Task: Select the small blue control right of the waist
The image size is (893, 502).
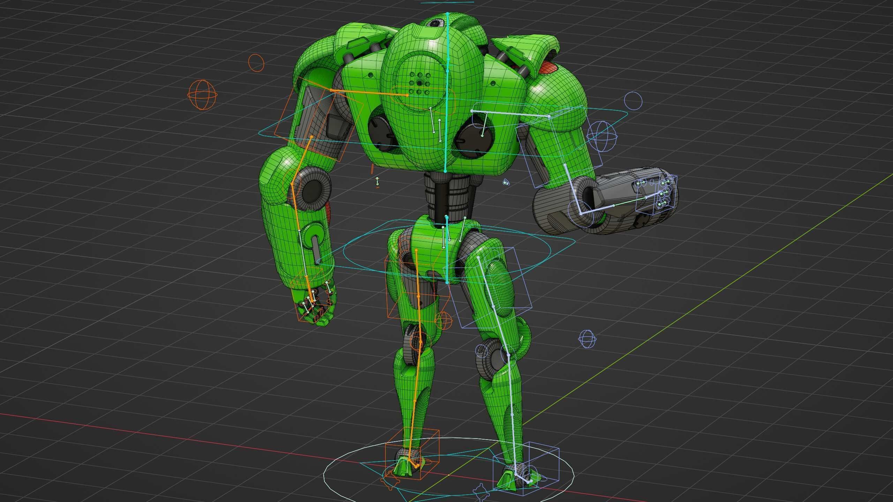Action: click(x=506, y=182)
